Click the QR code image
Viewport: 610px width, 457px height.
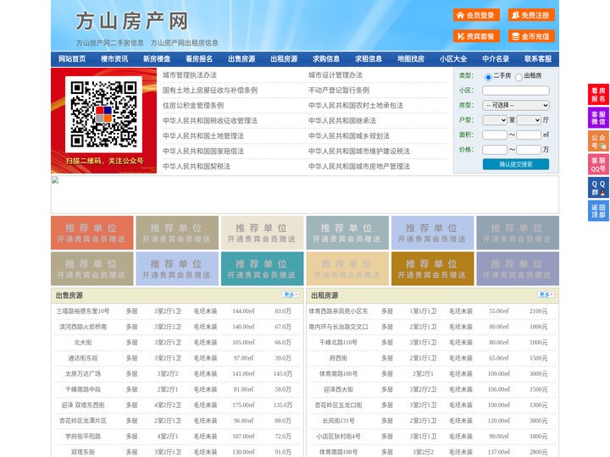coord(103,114)
